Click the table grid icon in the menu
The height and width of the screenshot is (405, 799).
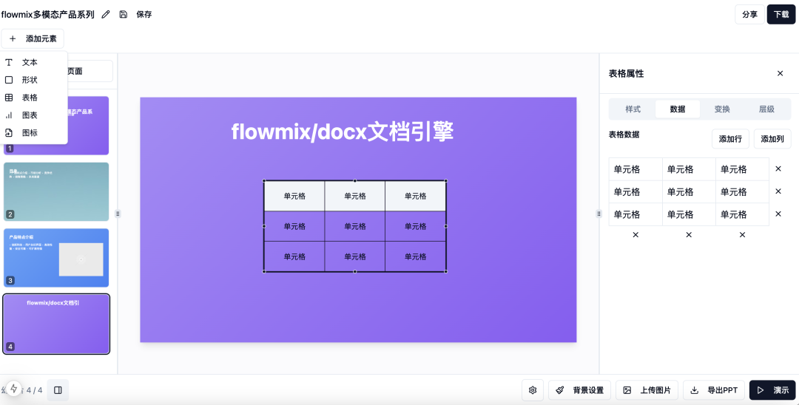9,98
